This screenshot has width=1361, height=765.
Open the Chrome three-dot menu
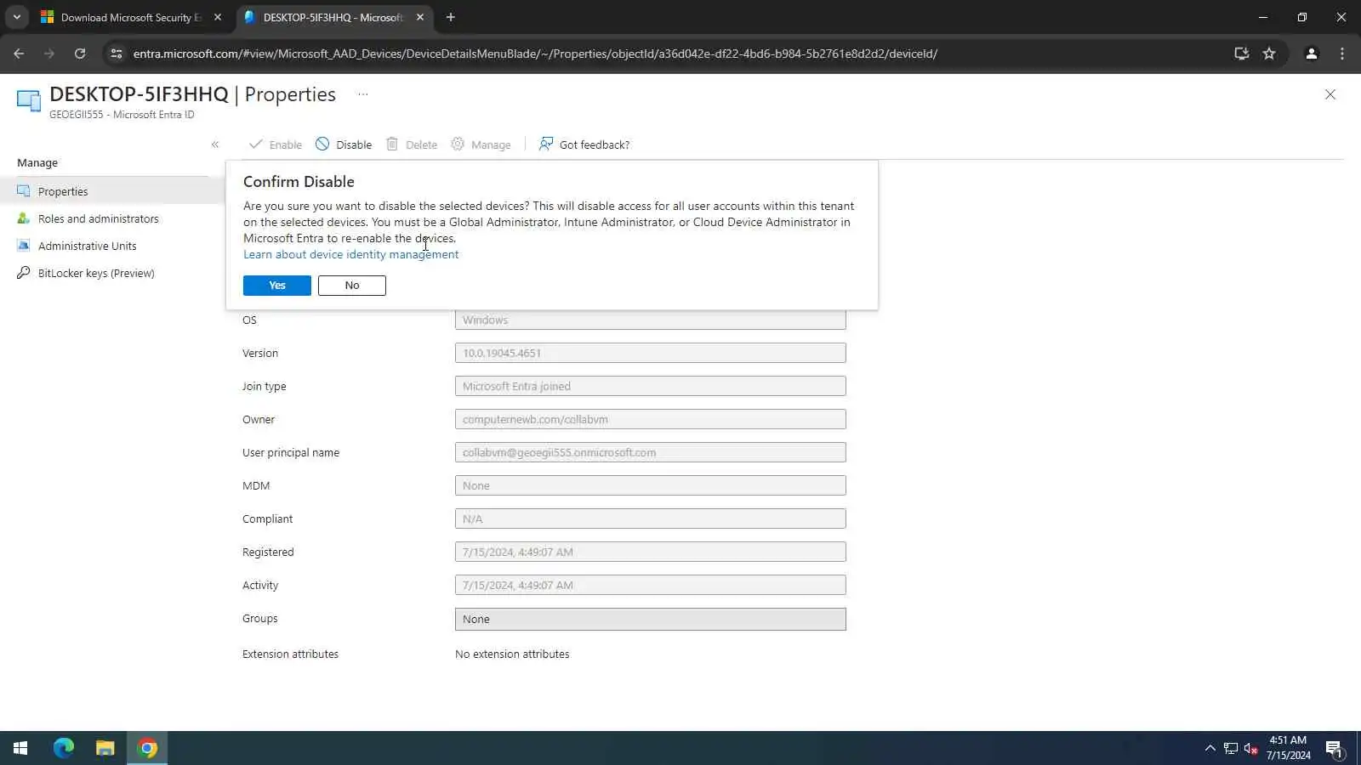[x=1342, y=54]
